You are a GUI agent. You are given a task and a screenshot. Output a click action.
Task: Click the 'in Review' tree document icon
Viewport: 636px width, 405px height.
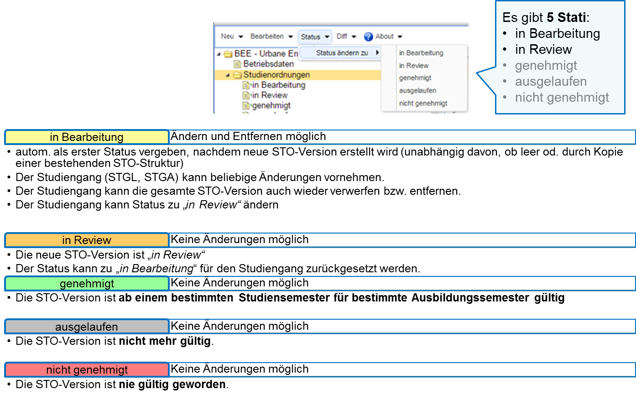[x=246, y=95]
